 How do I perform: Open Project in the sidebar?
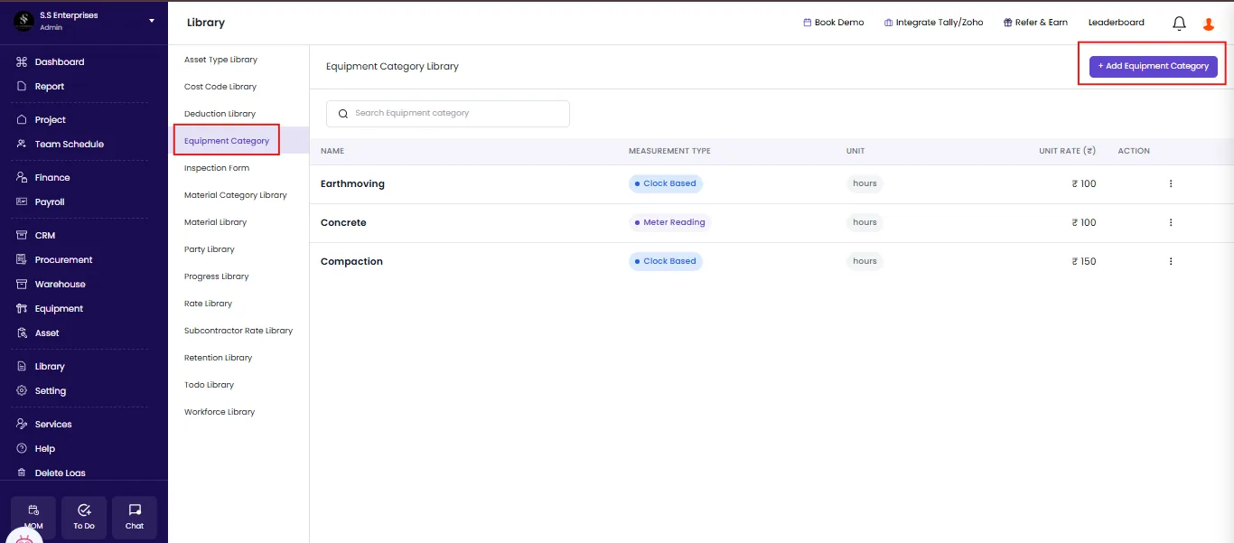pos(51,120)
